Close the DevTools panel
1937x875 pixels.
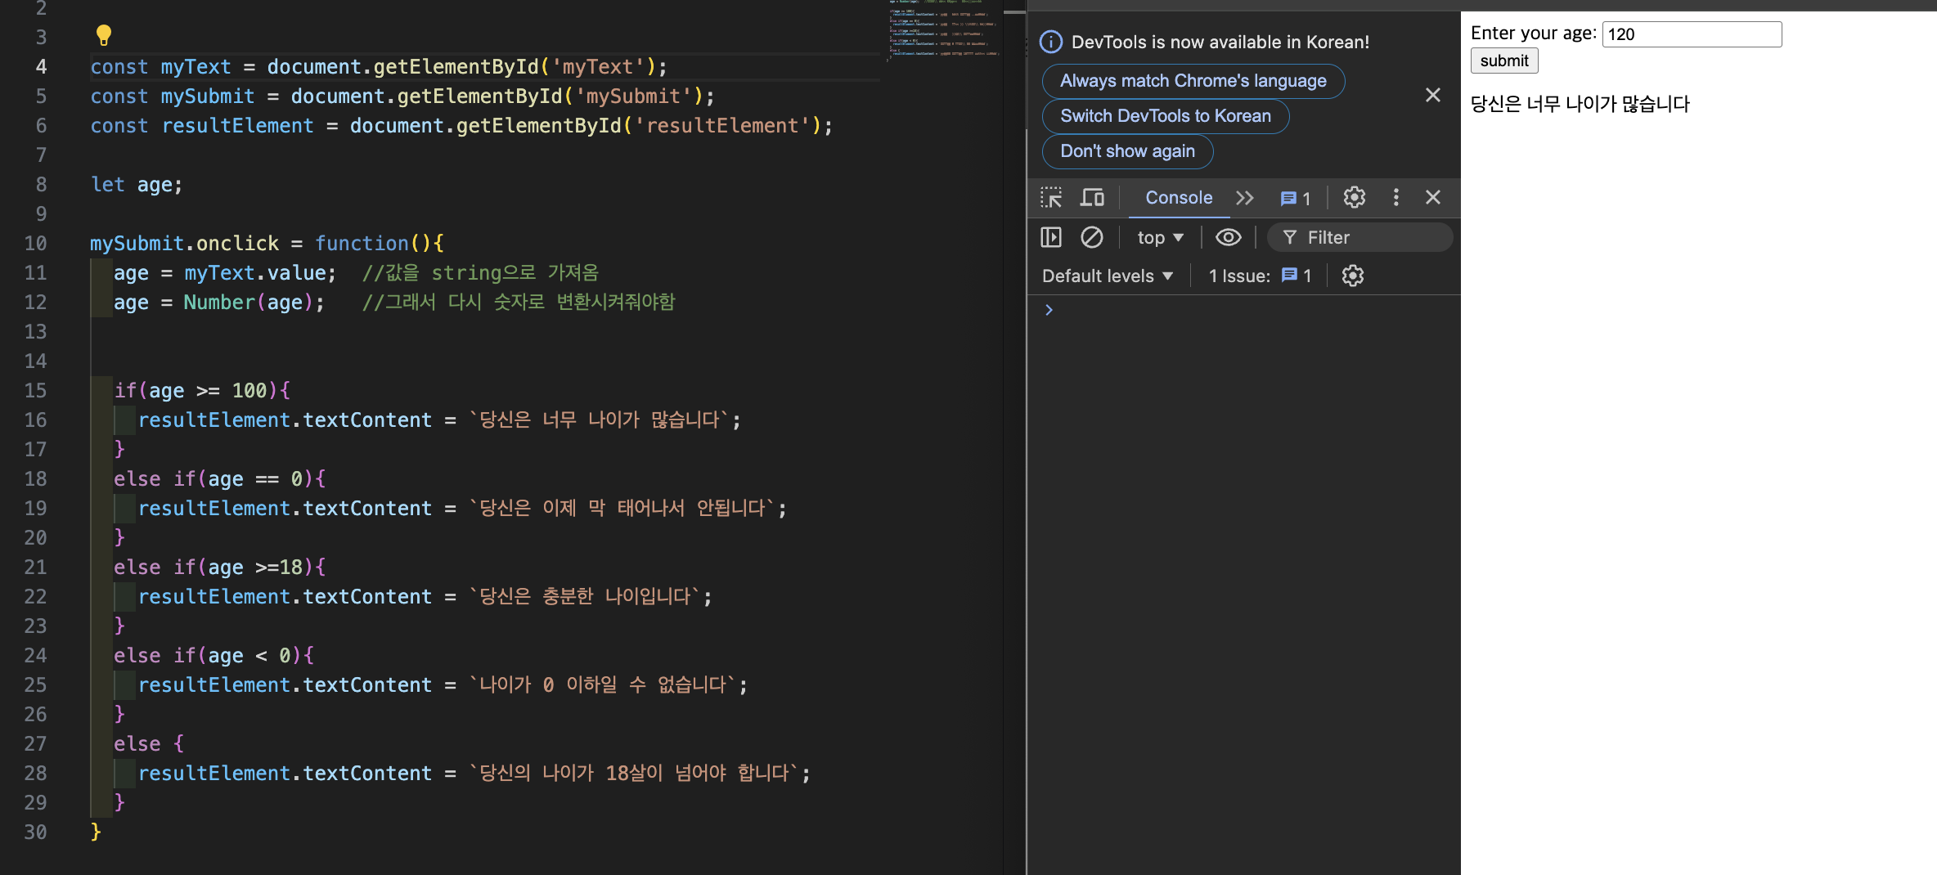1433,198
